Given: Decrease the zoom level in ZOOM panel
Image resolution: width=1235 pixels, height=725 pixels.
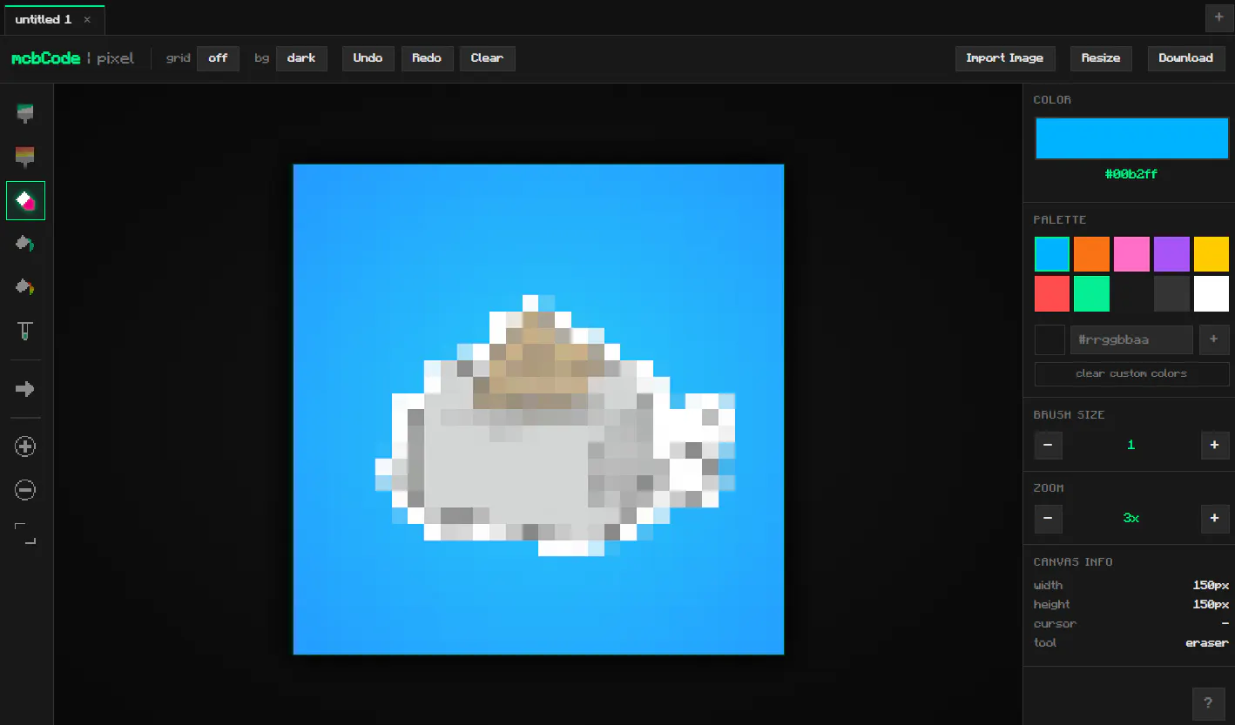Looking at the screenshot, I should (x=1048, y=518).
